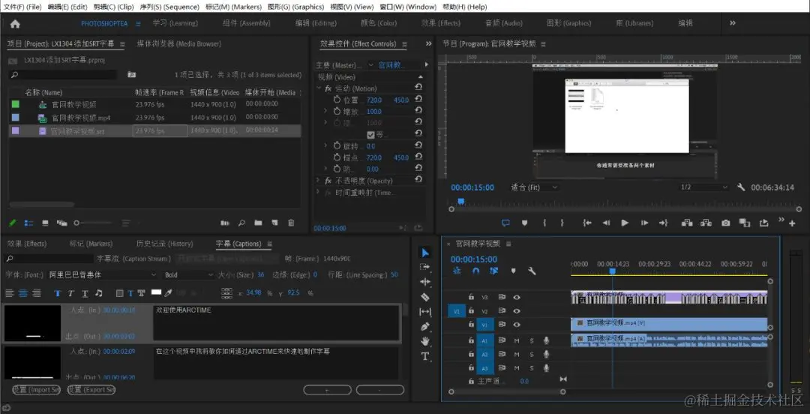Screen dimensions: 810x414
Task: Open the Bold font style dropdown
Action: tap(188, 275)
